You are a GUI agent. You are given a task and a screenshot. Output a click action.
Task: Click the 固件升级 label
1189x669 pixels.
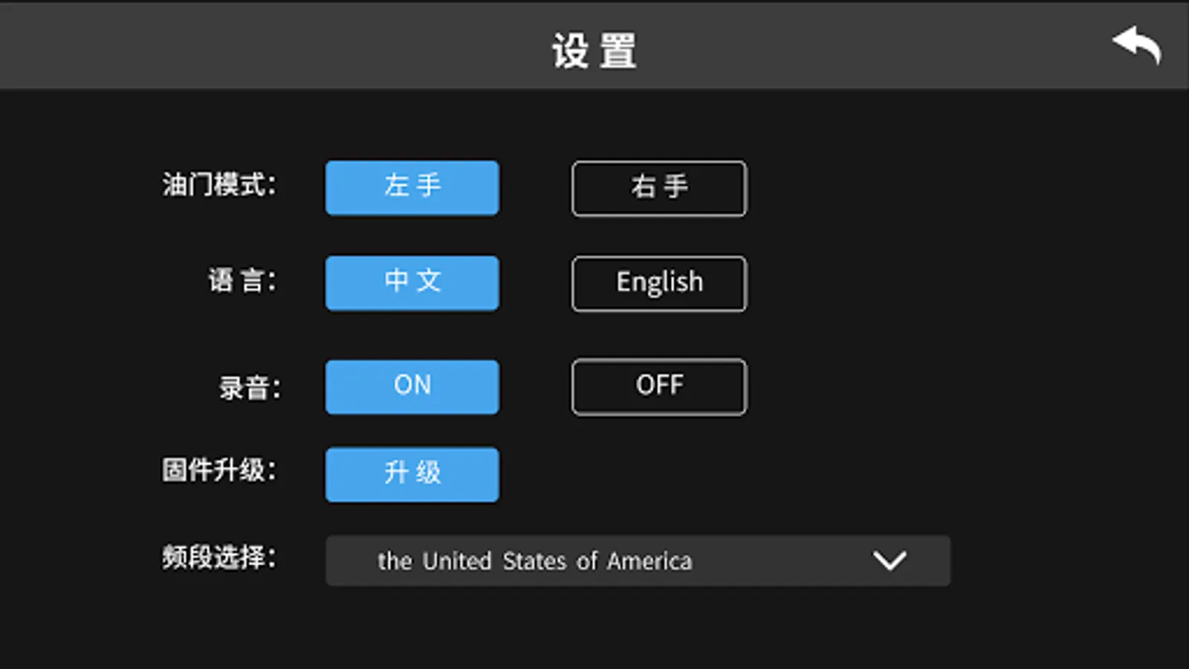click(219, 470)
